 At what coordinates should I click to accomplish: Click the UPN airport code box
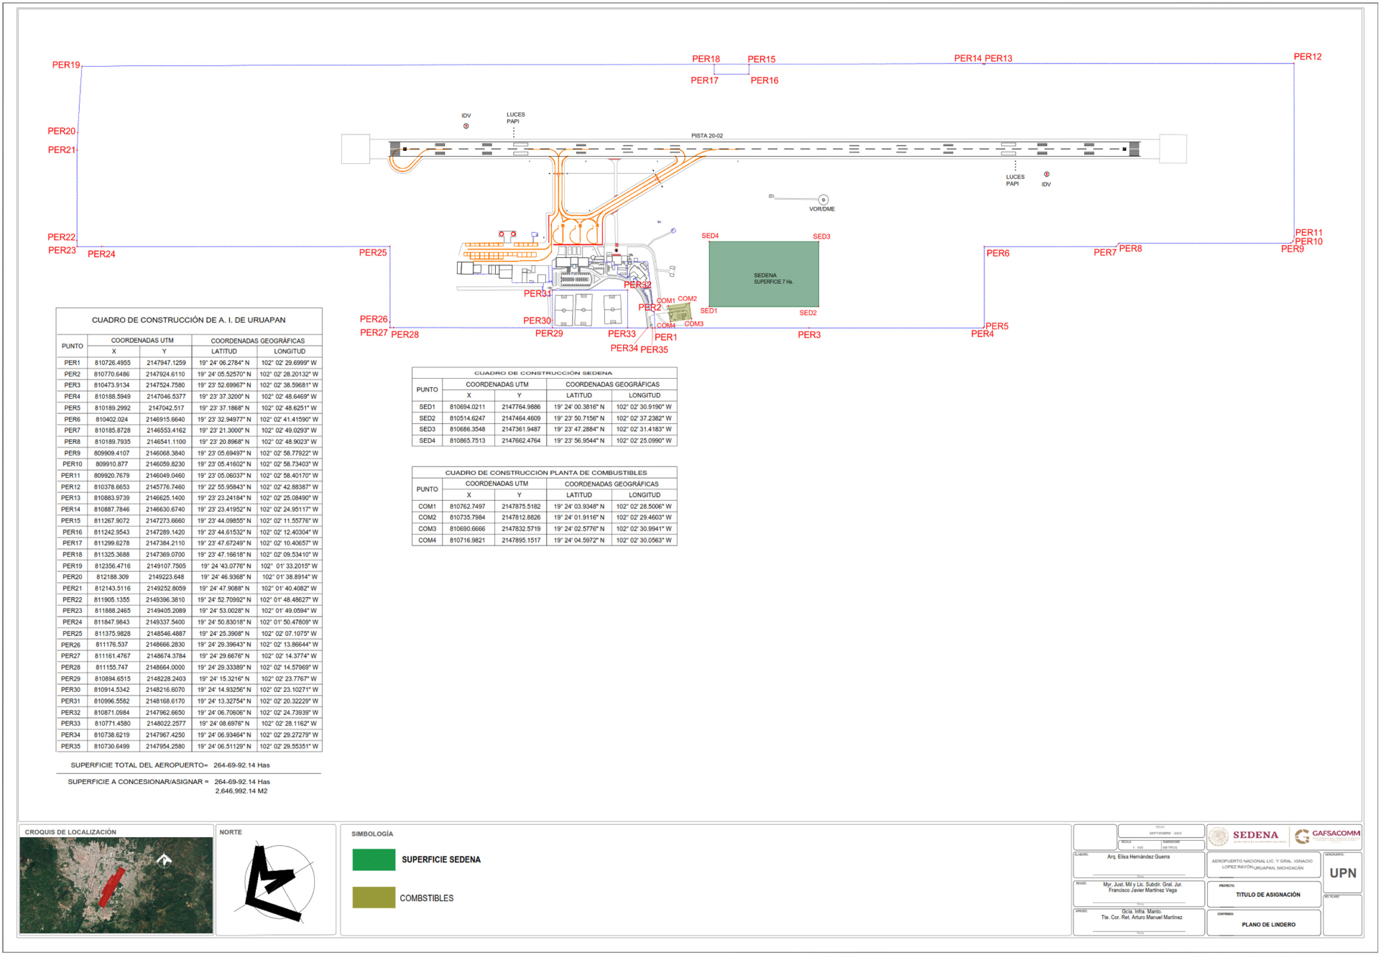pyautogui.click(x=1342, y=873)
